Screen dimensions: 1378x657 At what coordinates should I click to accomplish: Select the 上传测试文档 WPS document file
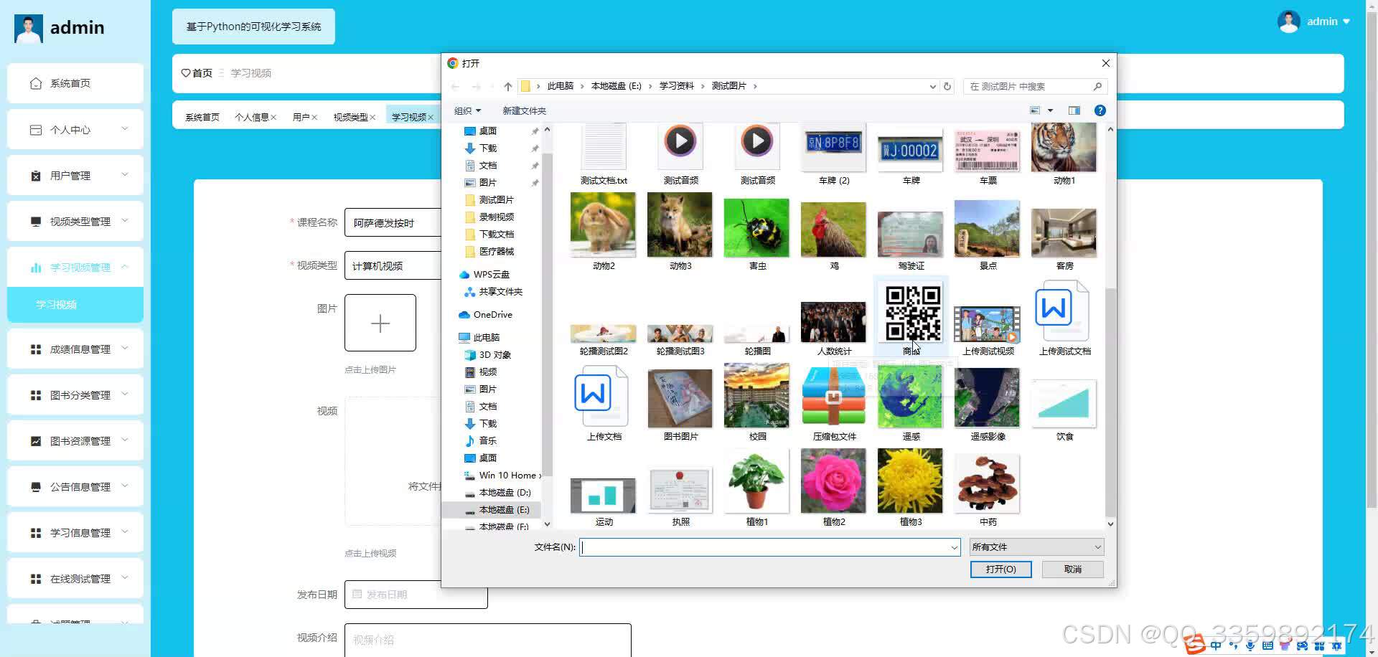click(x=1064, y=319)
